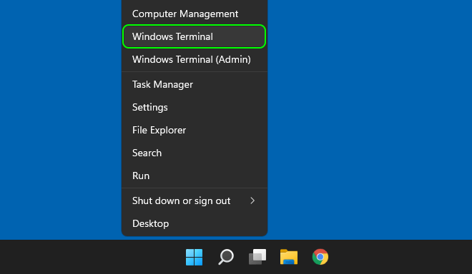
Task: Expand Shut down or sign out submenu
Action: [x=195, y=201]
